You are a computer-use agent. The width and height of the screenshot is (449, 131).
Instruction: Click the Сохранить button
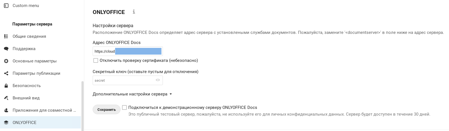tap(106, 109)
